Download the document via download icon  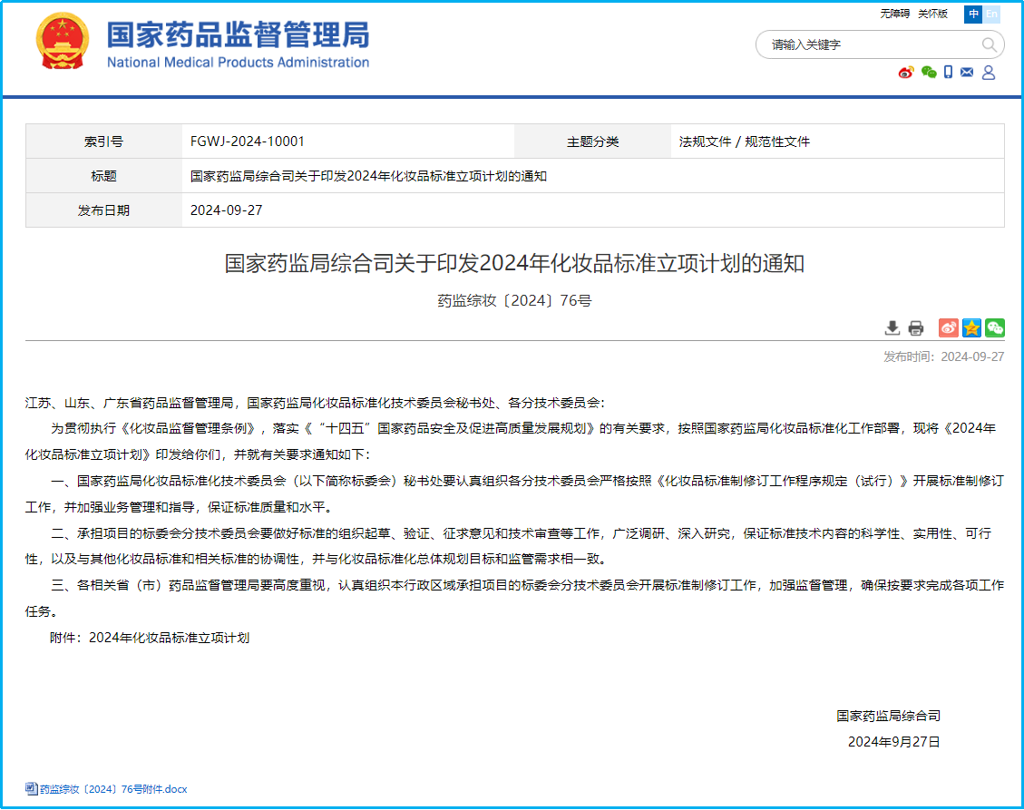(x=892, y=328)
